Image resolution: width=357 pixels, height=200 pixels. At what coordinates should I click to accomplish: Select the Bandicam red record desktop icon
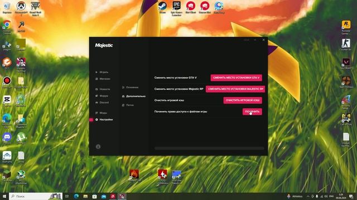pyautogui.click(x=7, y=82)
